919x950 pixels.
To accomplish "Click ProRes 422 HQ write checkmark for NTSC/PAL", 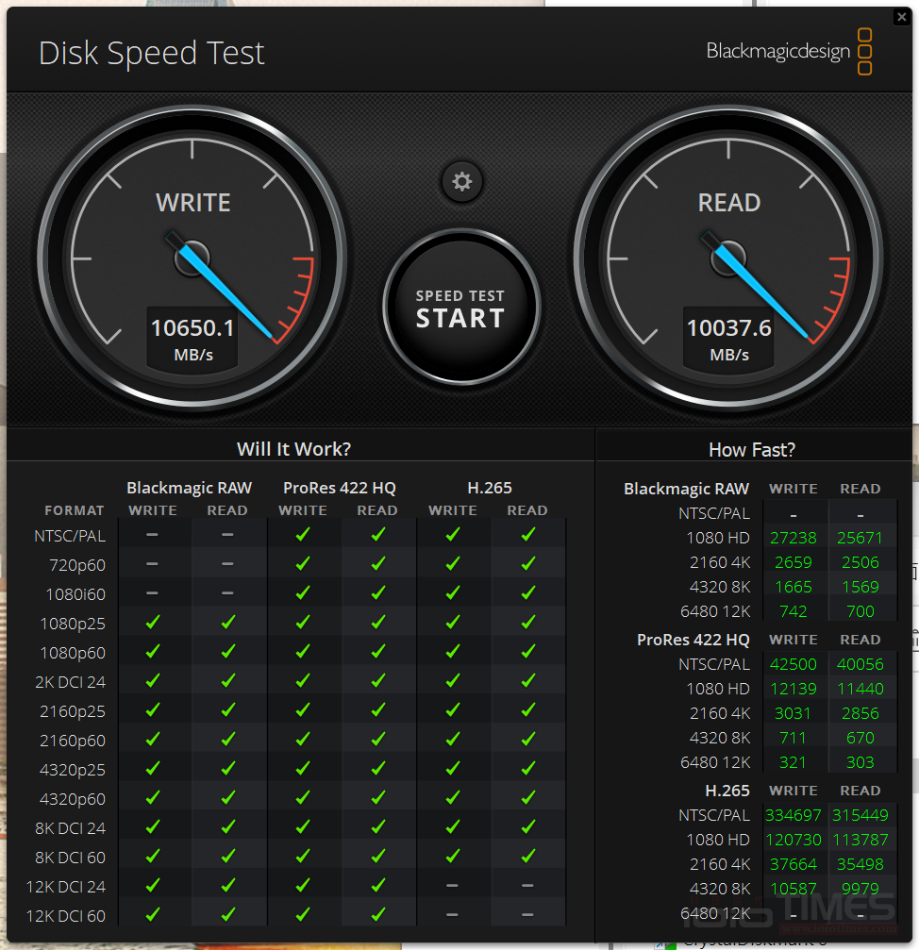I will [x=303, y=534].
